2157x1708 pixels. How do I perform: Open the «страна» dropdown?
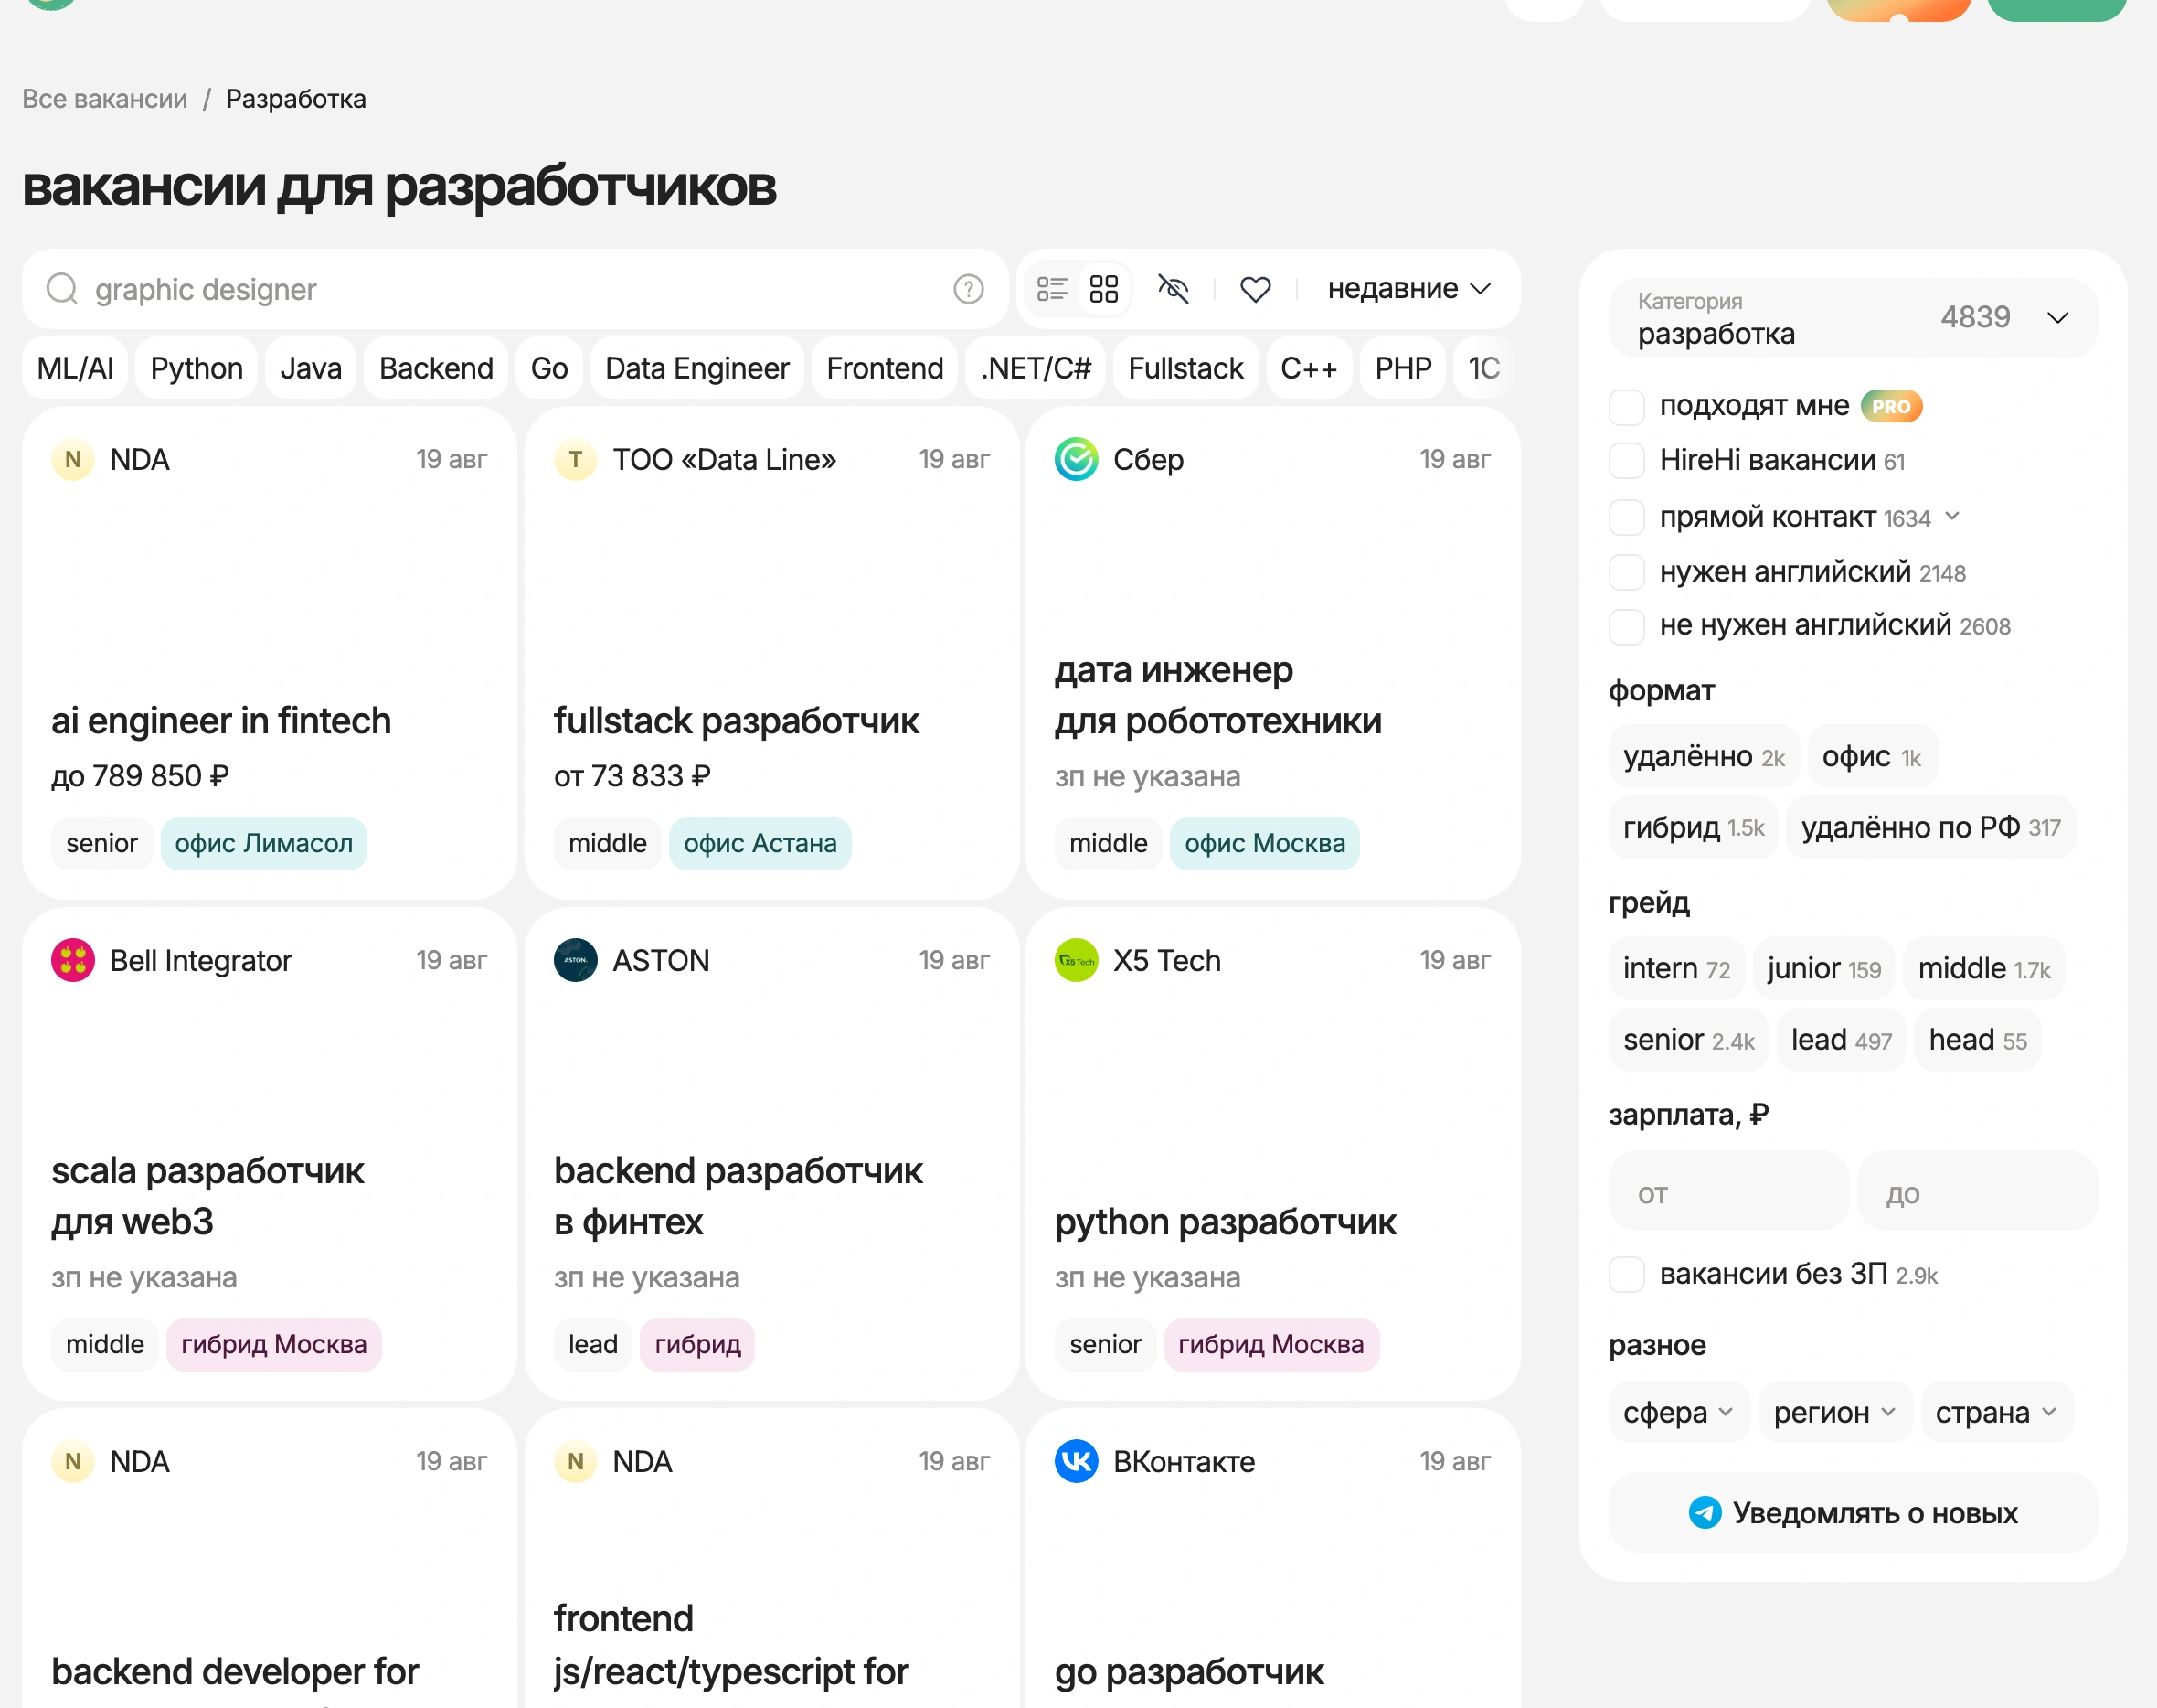pyautogui.click(x=1996, y=1412)
